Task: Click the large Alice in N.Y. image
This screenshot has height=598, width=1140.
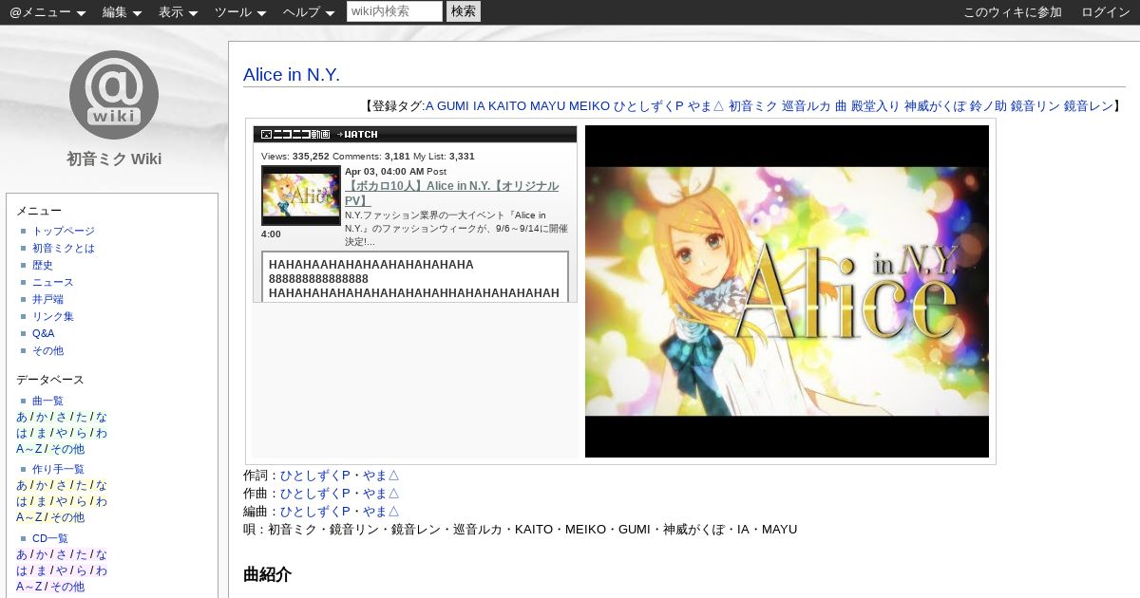Action: pos(787,291)
